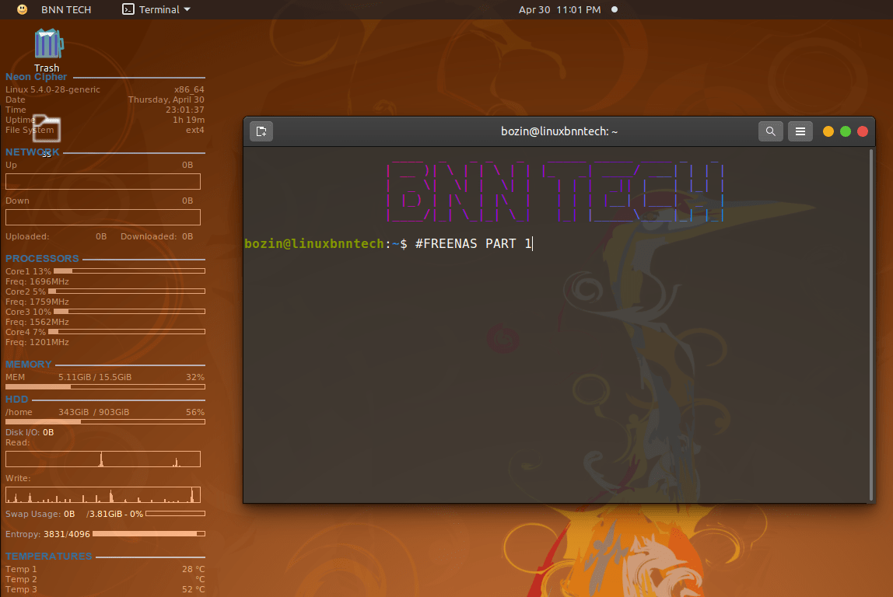The height and width of the screenshot is (597, 893).
Task: Click the new tab icon in the terminal header
Action: (261, 131)
